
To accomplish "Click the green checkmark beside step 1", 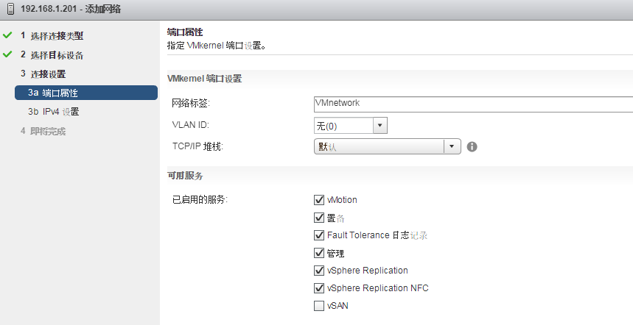I will click(x=7, y=35).
